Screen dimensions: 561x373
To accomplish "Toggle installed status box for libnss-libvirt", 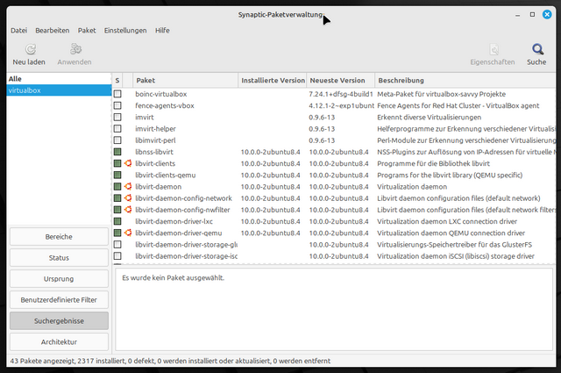I will (117, 152).
